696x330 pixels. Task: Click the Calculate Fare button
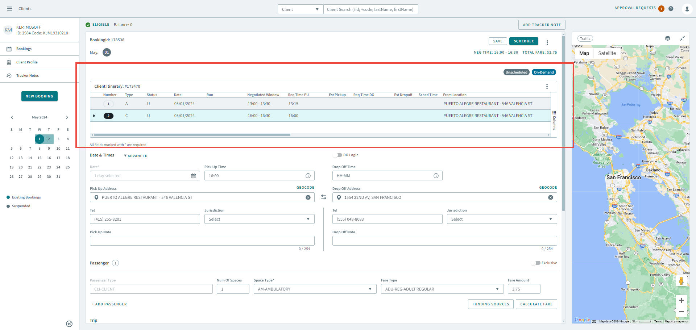(x=536, y=304)
